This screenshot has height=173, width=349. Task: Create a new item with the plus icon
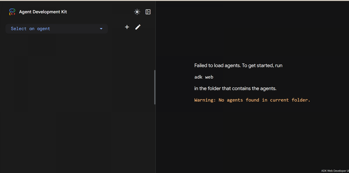(x=127, y=27)
